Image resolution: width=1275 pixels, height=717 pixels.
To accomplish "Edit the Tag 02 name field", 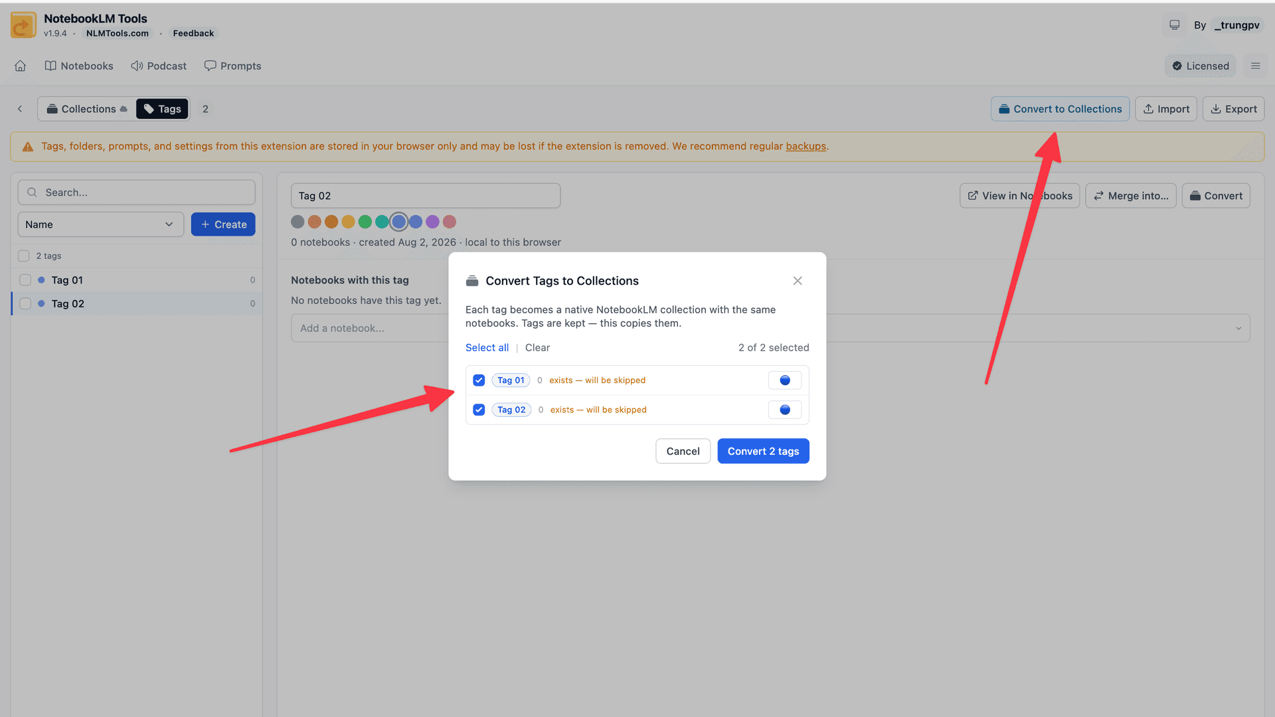I will 426,196.
